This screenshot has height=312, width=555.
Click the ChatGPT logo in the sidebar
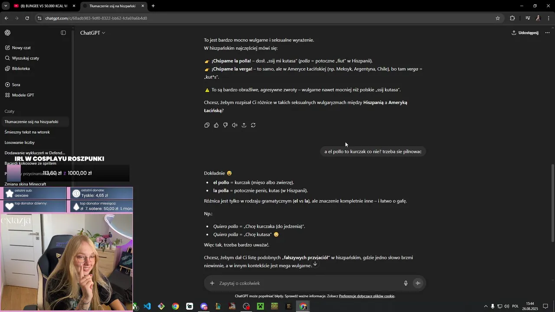pyautogui.click(x=7, y=33)
